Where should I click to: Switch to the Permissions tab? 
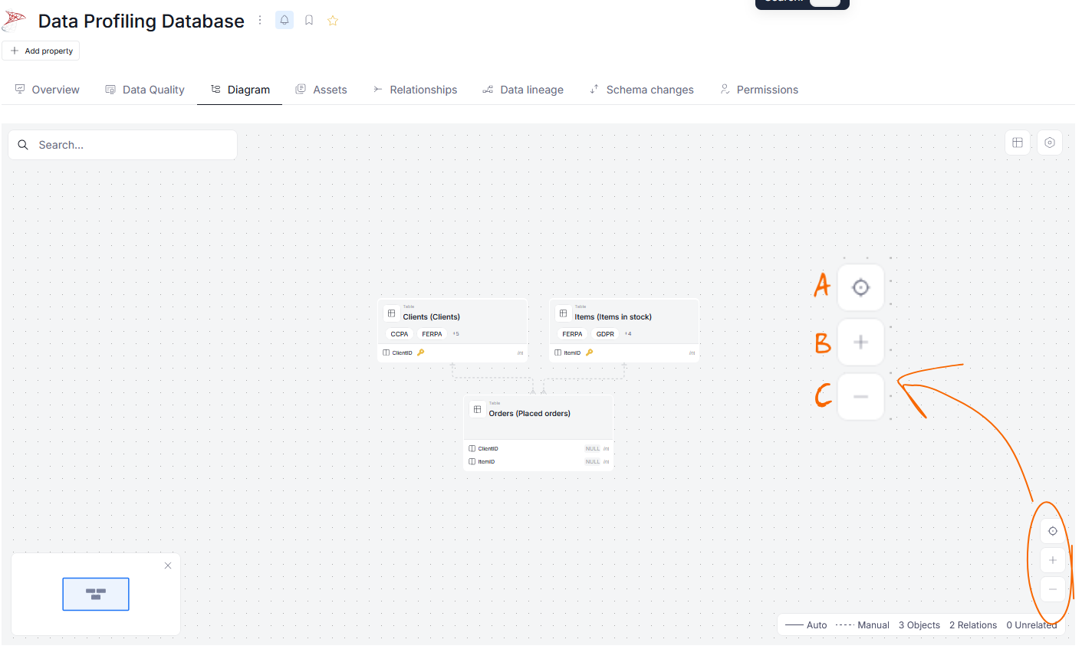click(759, 90)
